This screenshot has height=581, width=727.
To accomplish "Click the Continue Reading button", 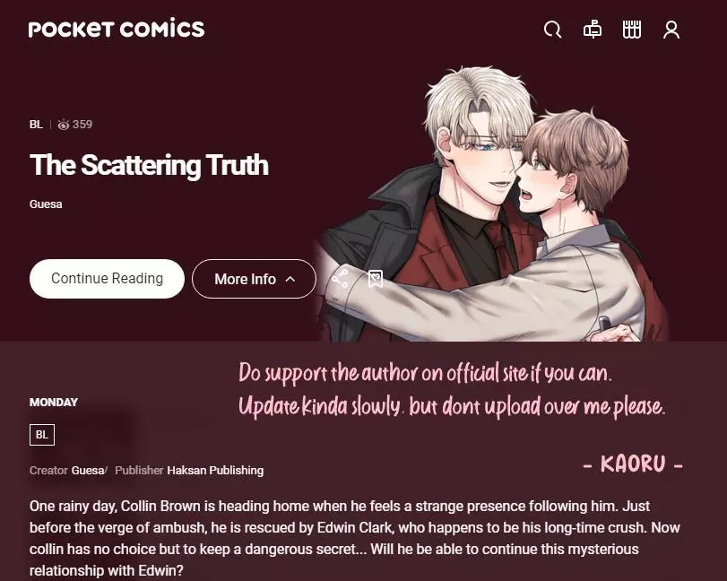I will (107, 278).
